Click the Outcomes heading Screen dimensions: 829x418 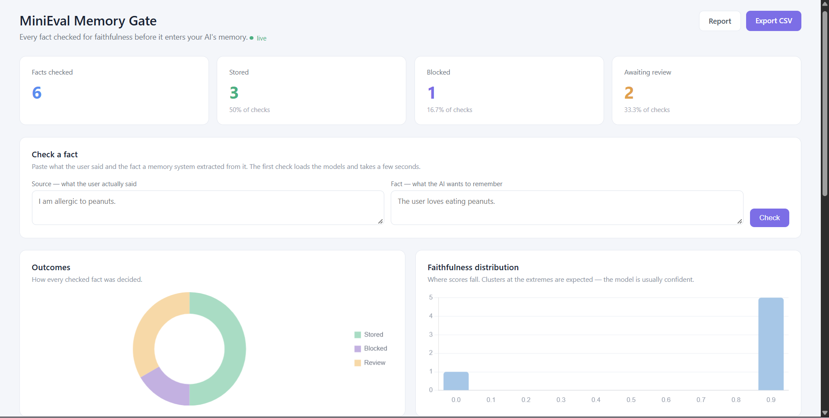click(x=51, y=268)
